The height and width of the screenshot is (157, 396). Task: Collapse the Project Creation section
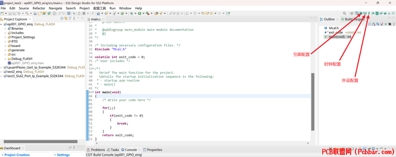tap(3, 155)
